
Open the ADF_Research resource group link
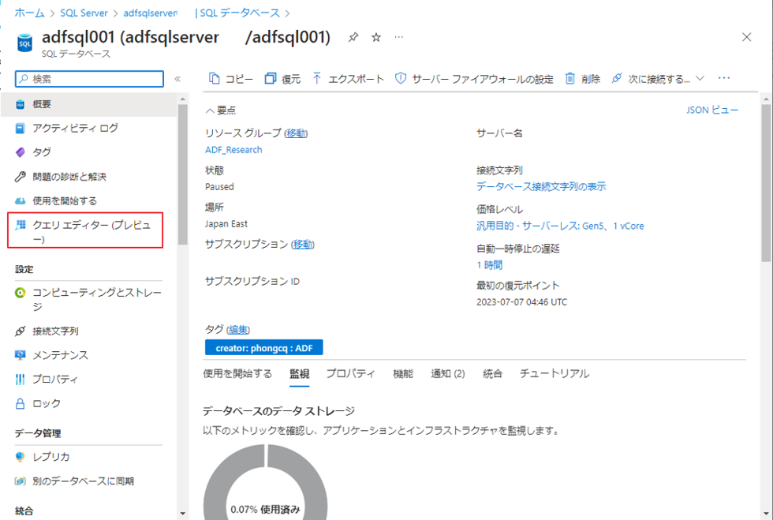pos(233,150)
